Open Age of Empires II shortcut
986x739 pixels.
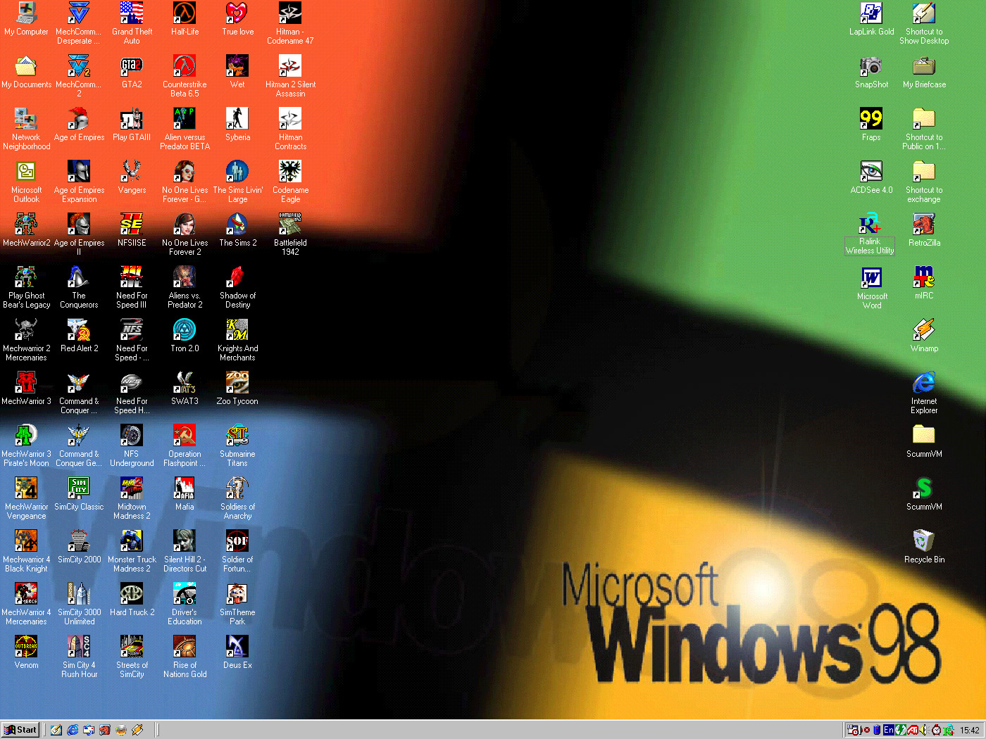tap(79, 234)
